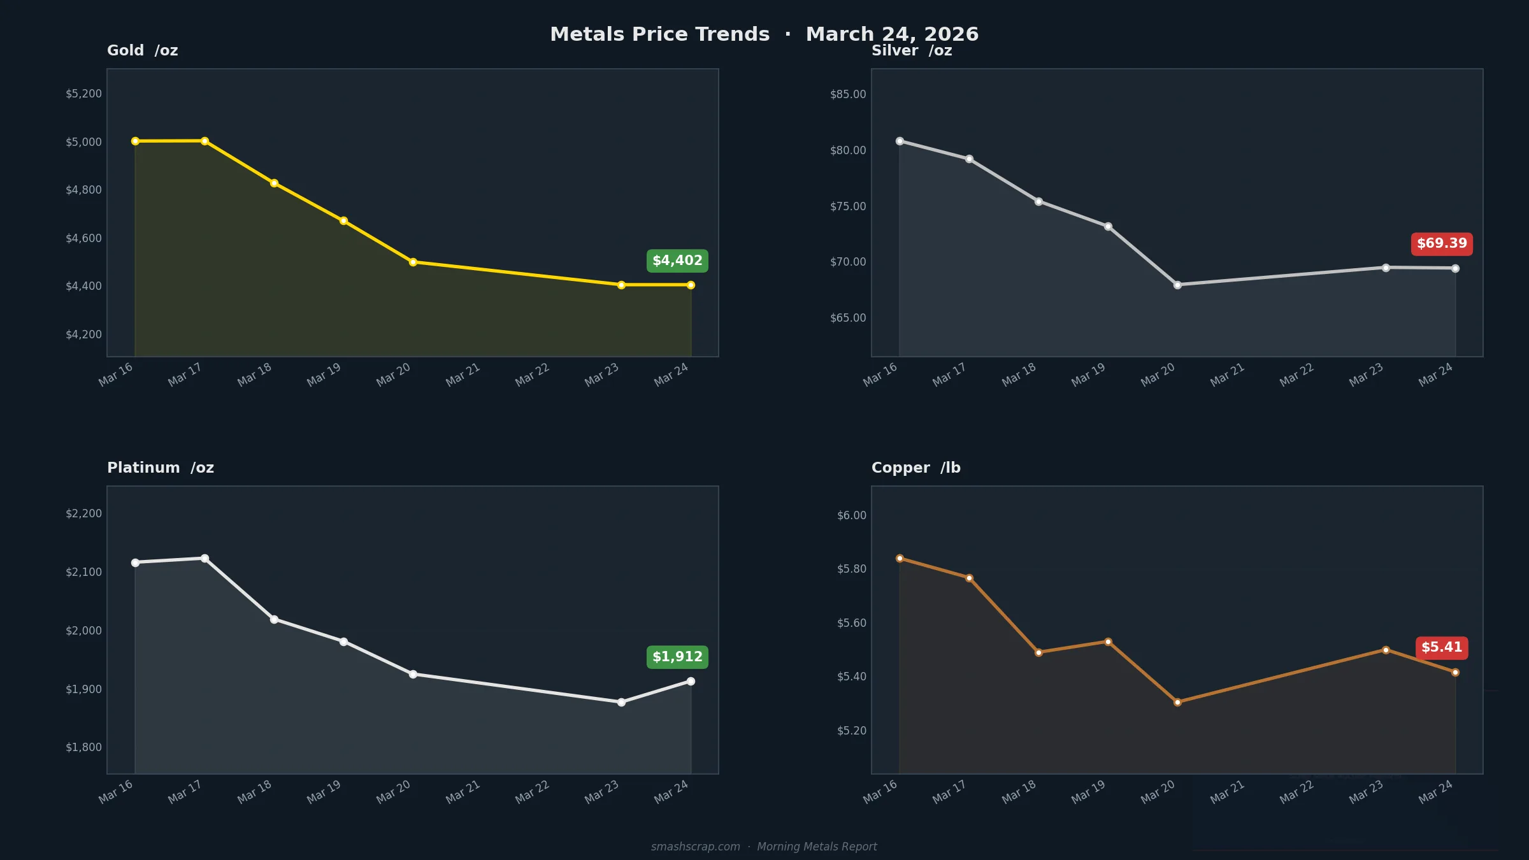This screenshot has height=860, width=1529.
Task: Click the $69.39 silver price badge
Action: pos(1442,243)
